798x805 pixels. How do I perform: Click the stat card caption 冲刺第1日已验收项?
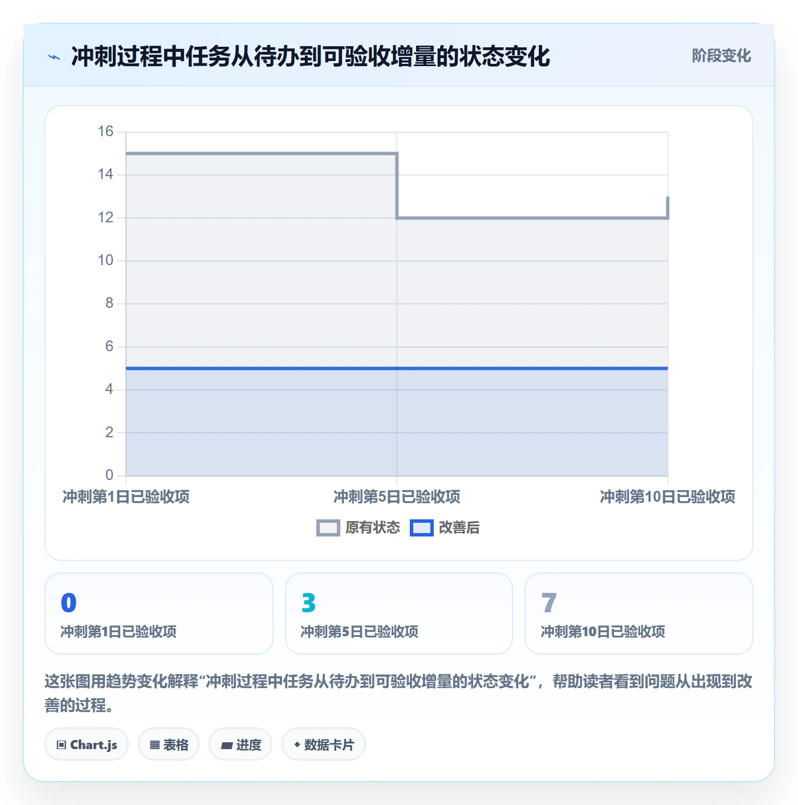pyautogui.click(x=119, y=632)
